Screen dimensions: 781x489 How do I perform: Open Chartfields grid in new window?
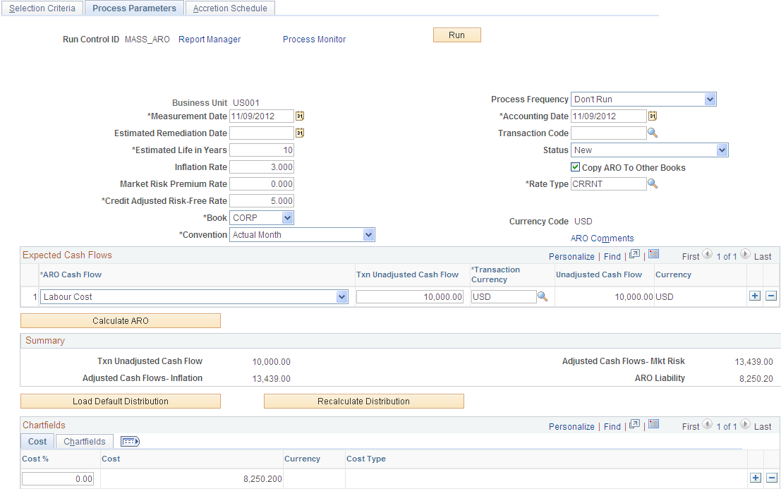[x=634, y=425]
